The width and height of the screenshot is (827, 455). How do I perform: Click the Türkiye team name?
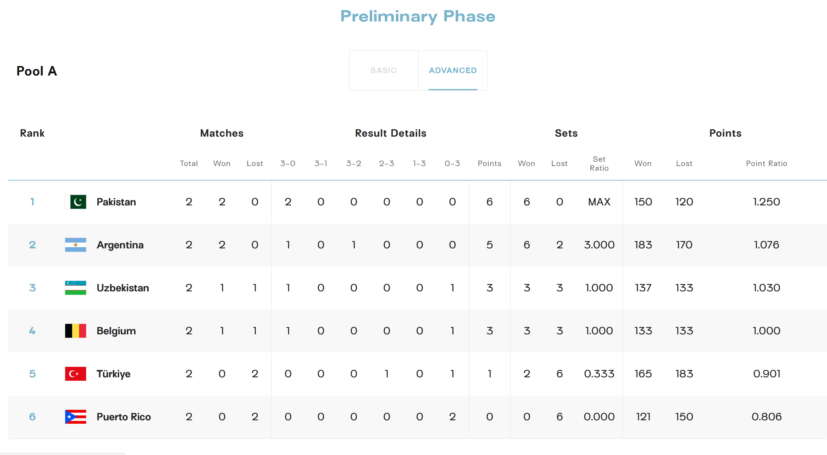click(113, 374)
